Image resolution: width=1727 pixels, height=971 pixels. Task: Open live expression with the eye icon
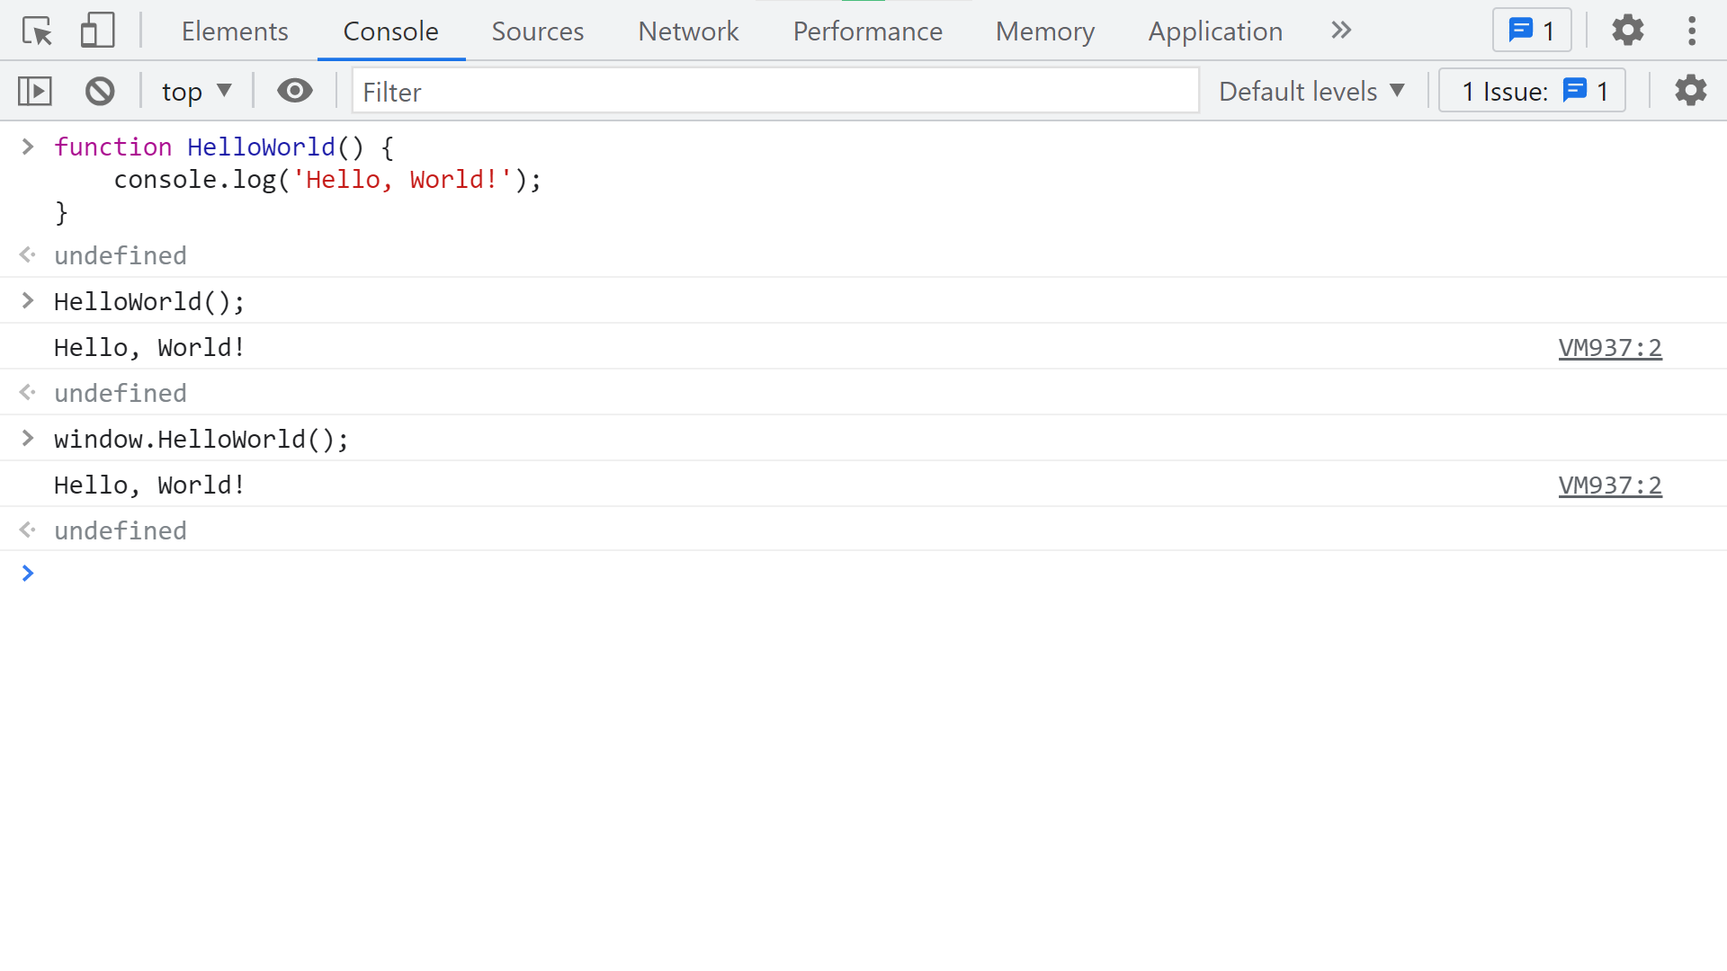coord(294,91)
